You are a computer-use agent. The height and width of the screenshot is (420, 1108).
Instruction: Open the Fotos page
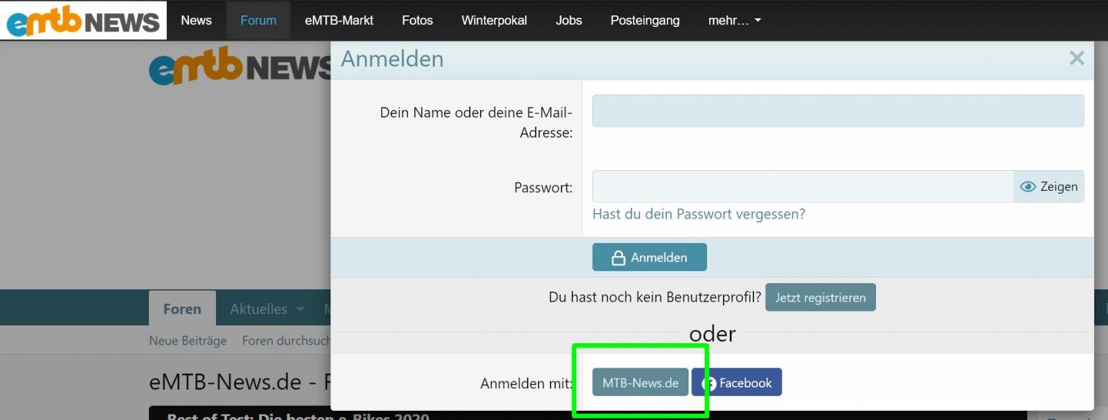tap(417, 21)
